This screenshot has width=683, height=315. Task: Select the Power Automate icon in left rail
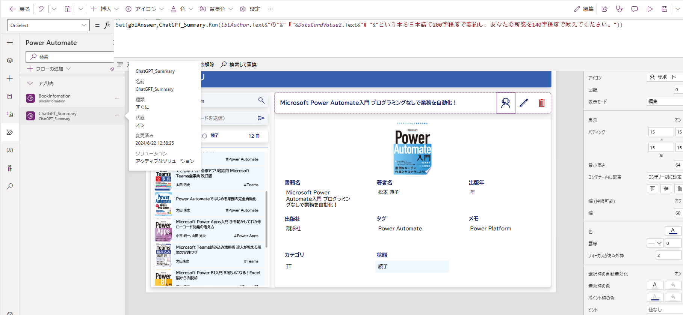(x=10, y=132)
